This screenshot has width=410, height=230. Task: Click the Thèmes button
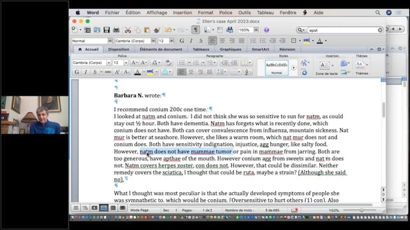pos(362,68)
